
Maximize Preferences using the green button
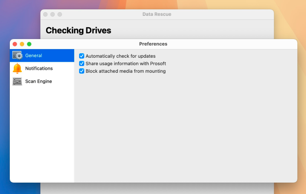(x=29, y=44)
